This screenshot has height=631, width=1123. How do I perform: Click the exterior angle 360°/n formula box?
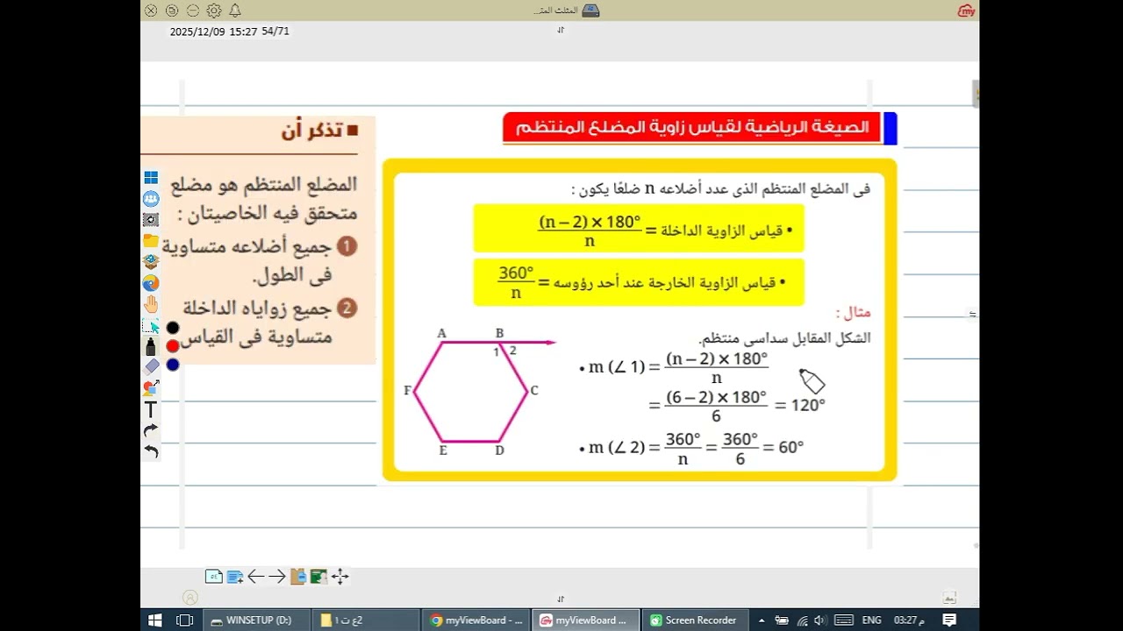pyautogui.click(x=638, y=281)
